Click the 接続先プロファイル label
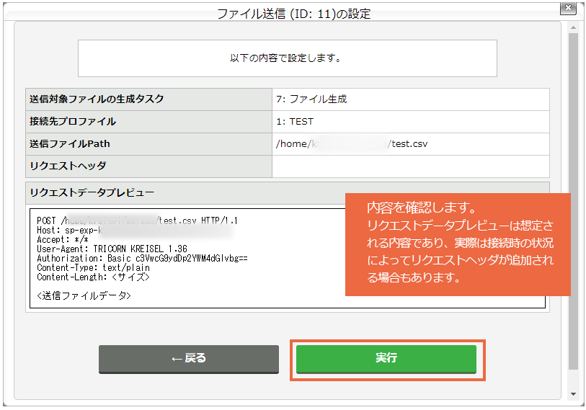 click(x=73, y=122)
